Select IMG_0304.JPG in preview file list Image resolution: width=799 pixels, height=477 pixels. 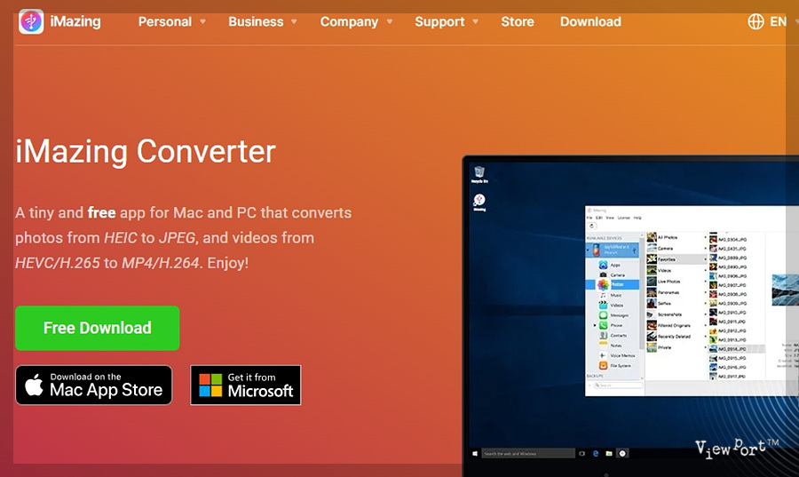tap(732, 239)
